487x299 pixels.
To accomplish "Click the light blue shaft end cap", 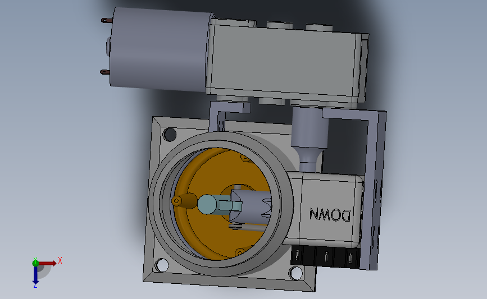I will pos(207,204).
